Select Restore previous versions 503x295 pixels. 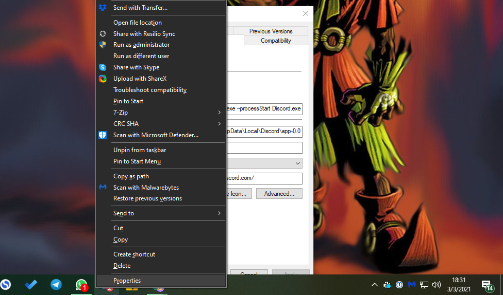[x=161, y=198]
